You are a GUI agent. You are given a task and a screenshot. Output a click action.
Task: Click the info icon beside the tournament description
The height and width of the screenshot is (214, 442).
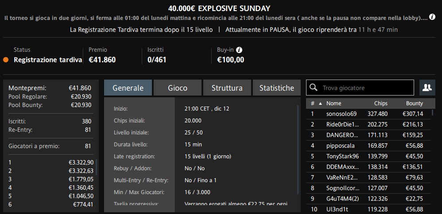point(432,17)
